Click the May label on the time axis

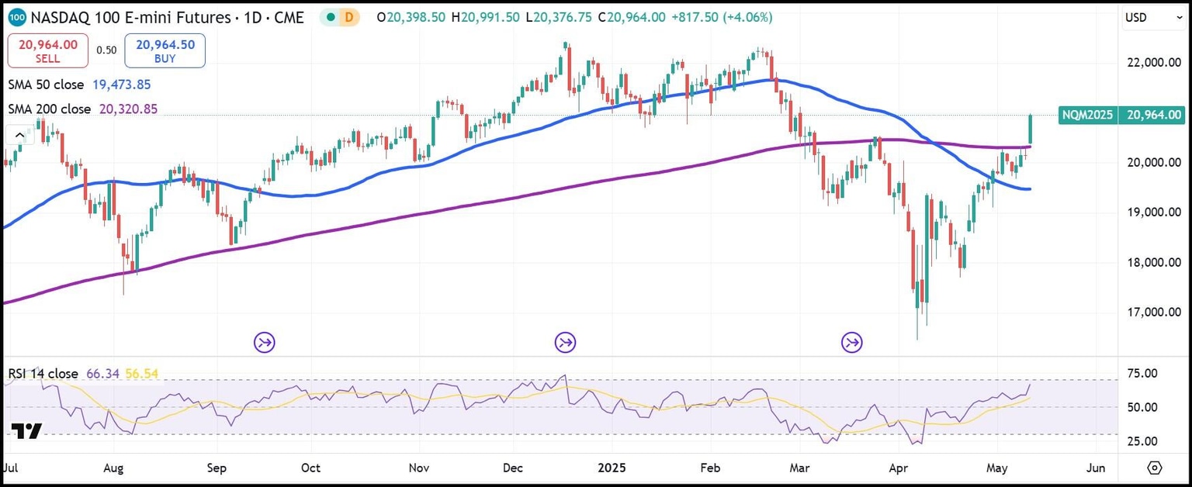tap(996, 468)
